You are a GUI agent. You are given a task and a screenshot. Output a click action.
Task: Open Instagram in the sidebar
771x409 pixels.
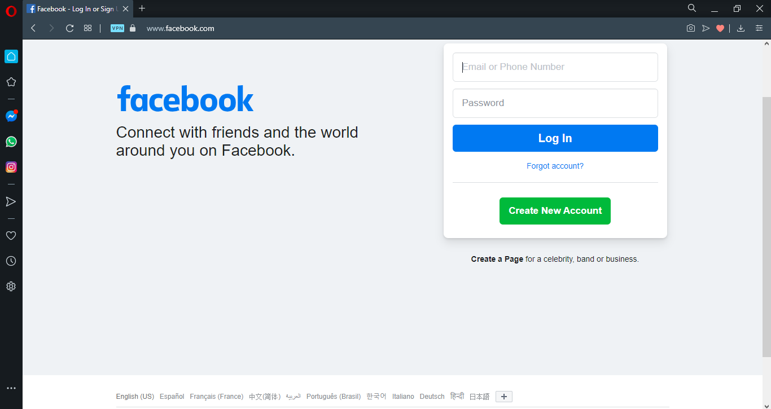(x=11, y=167)
